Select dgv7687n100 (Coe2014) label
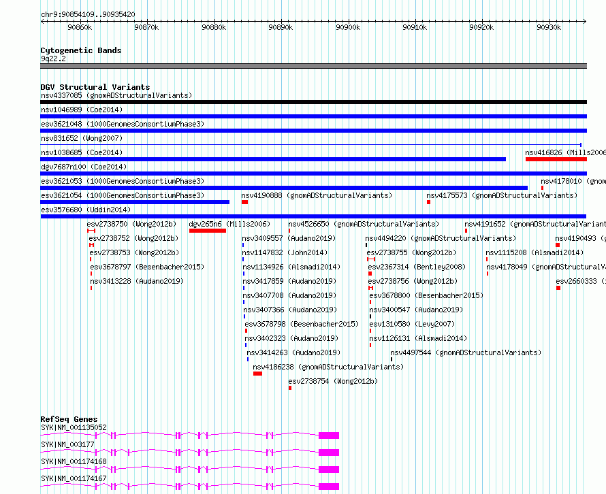Viewport: 606px width, 494px height. (84, 167)
